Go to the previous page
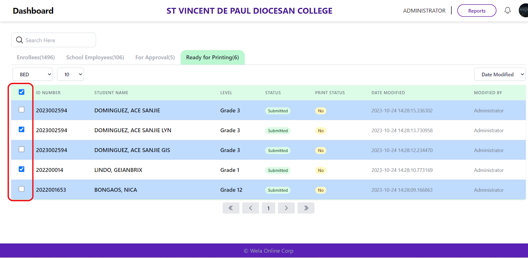This screenshot has width=528, height=258. (x=250, y=208)
